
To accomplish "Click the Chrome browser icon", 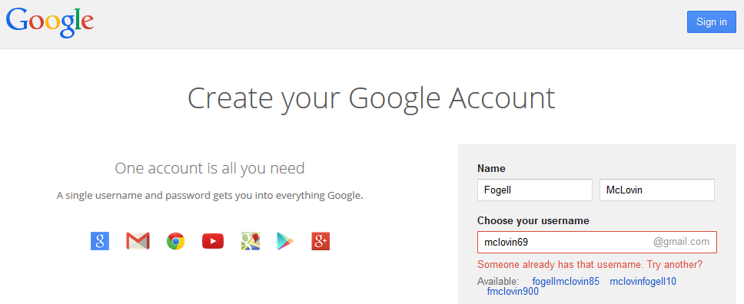I will coord(175,241).
